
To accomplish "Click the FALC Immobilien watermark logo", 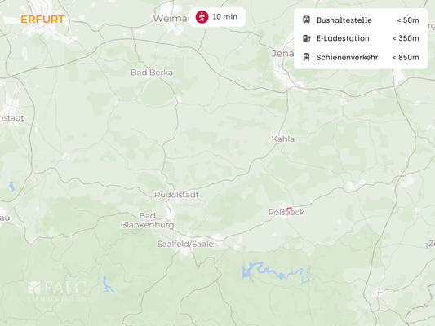I will pos(57,291).
